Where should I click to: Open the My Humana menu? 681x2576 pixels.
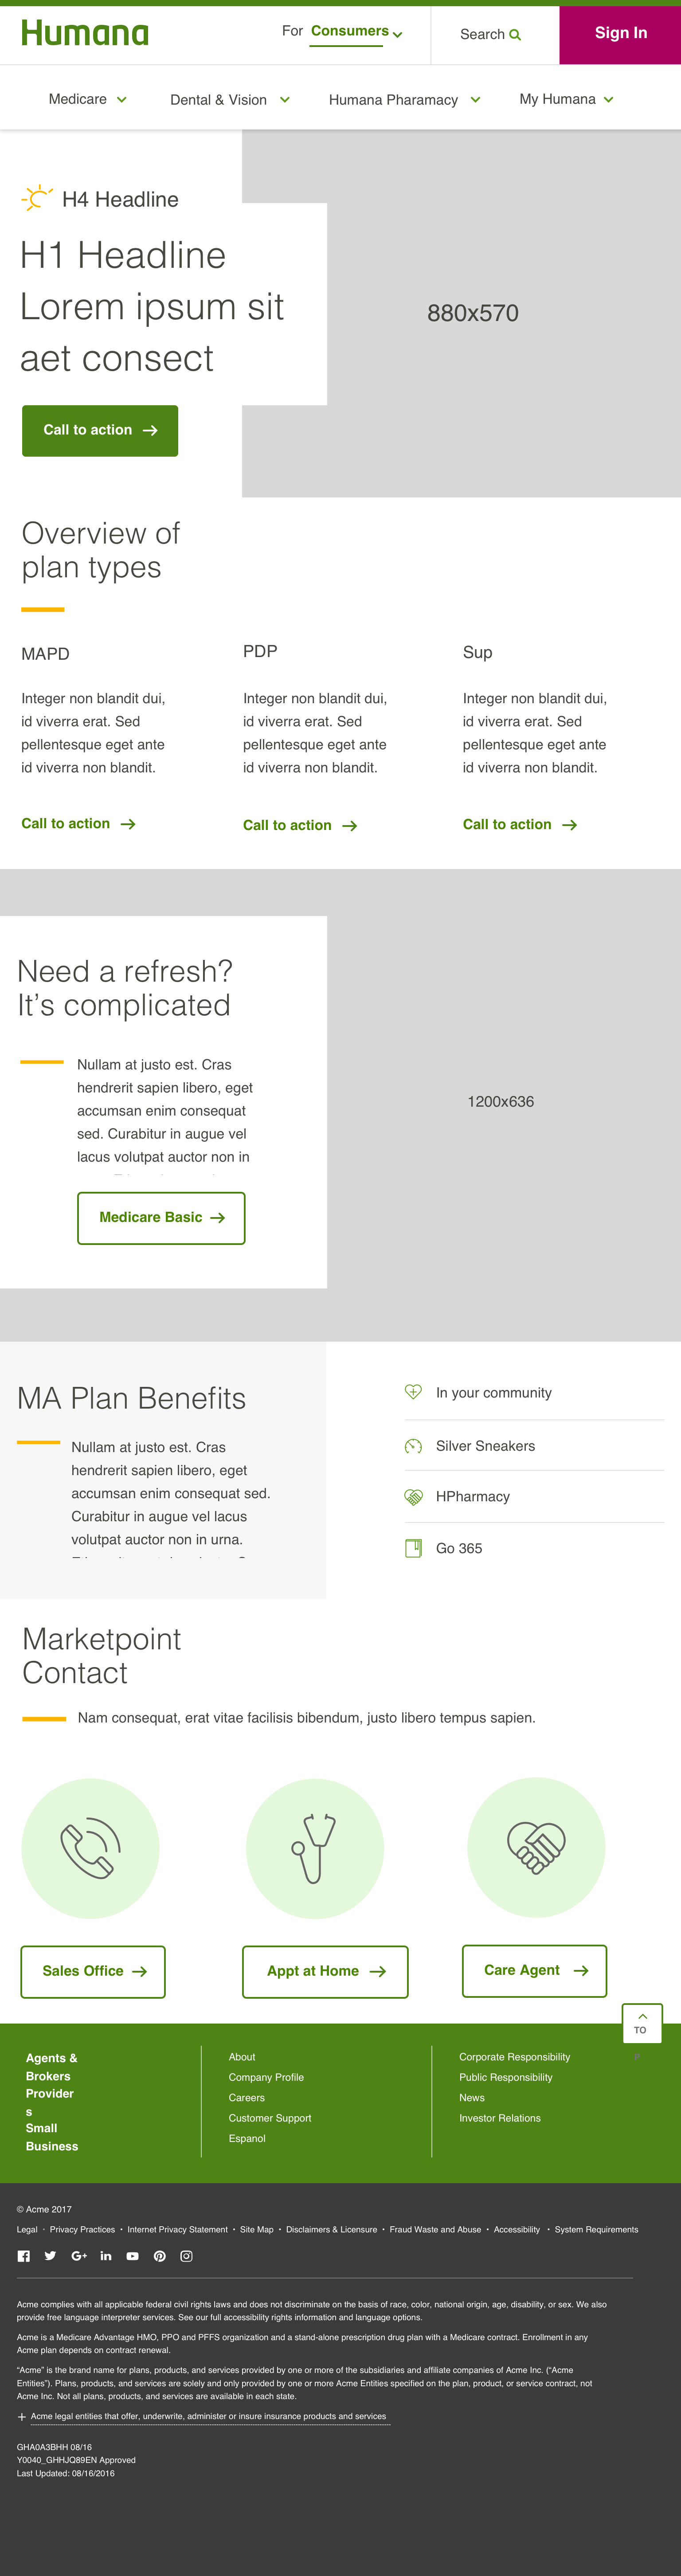[x=566, y=99]
